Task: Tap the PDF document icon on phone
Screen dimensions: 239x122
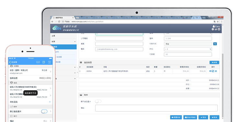Action: click(x=44, y=62)
